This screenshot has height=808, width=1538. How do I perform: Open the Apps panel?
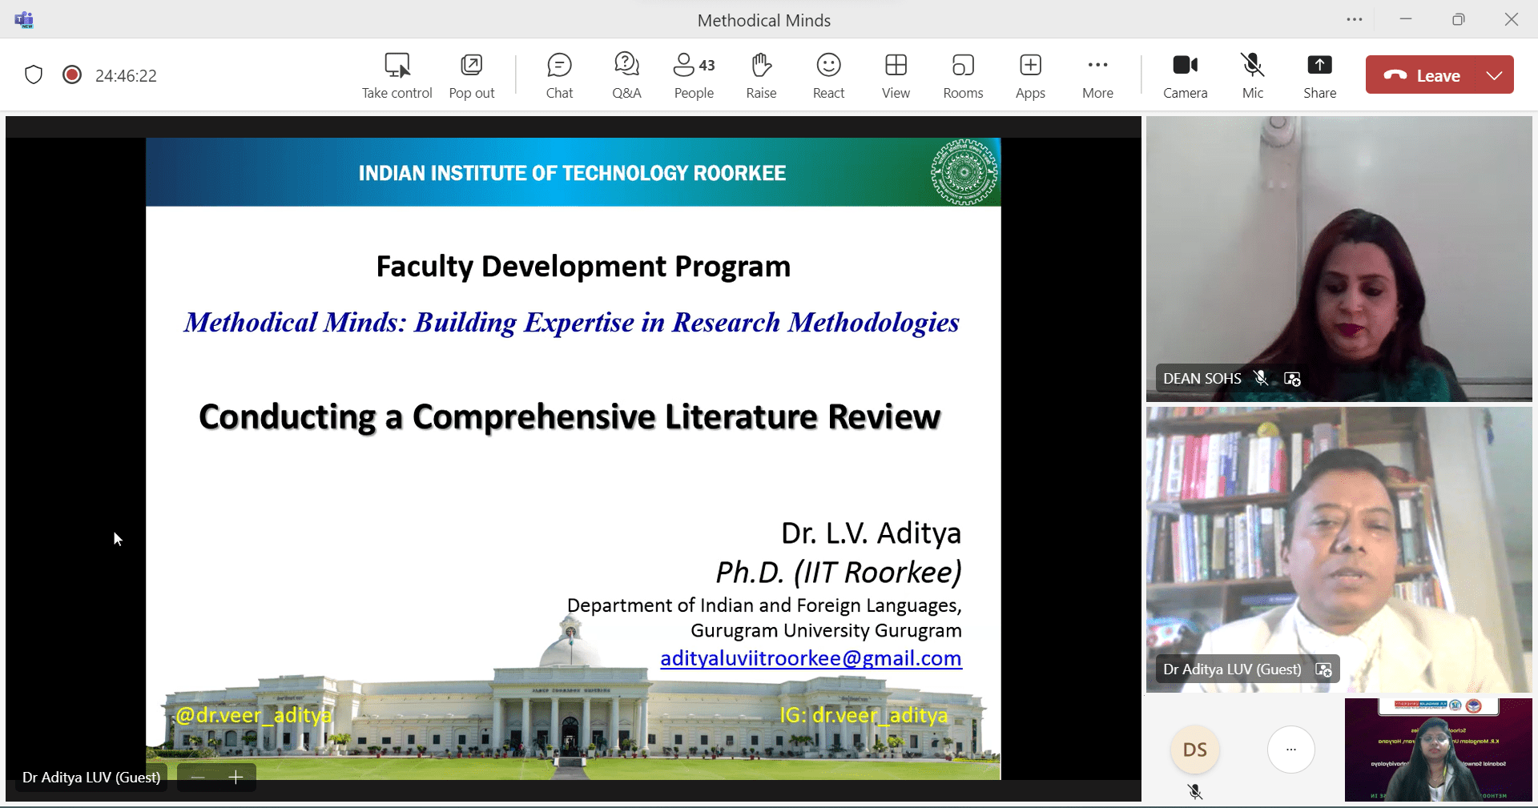click(1030, 75)
